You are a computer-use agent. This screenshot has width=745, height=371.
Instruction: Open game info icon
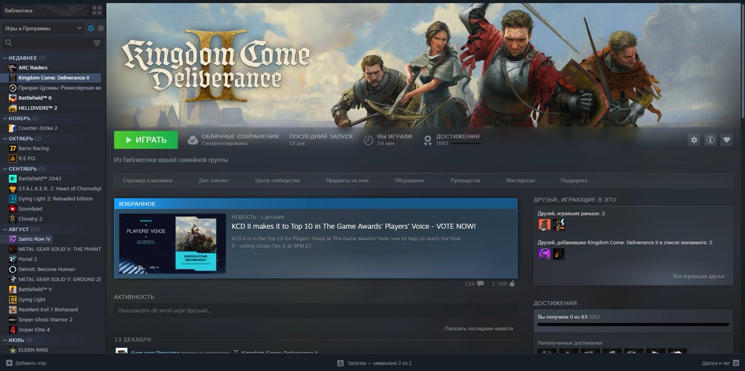point(710,140)
